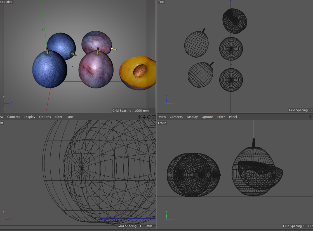Open Panel menu of the Front viewport
The image size is (313, 231).
coord(233,117)
